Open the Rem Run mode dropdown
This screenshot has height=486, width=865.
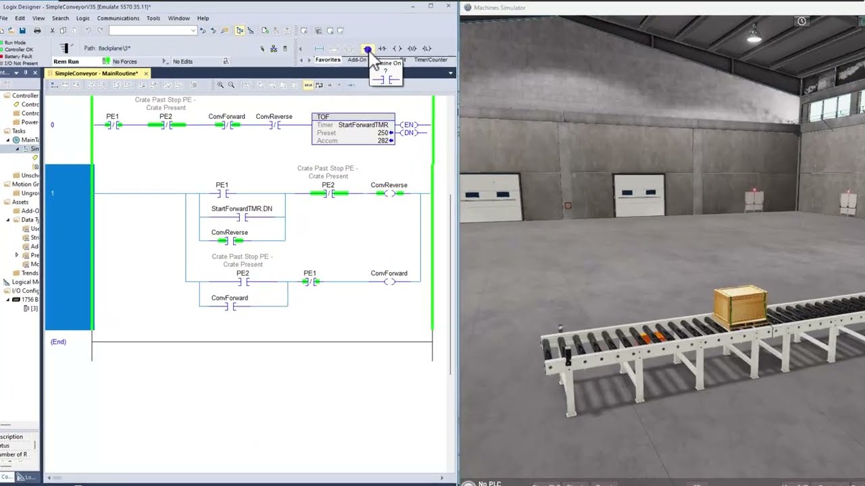(106, 61)
